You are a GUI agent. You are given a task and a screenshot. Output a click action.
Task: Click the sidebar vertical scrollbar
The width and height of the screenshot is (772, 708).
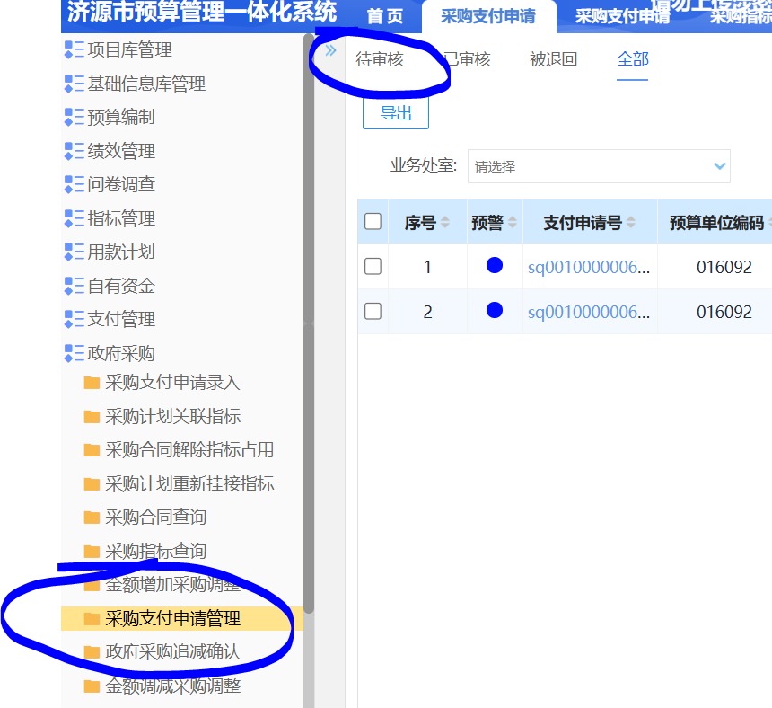309,323
